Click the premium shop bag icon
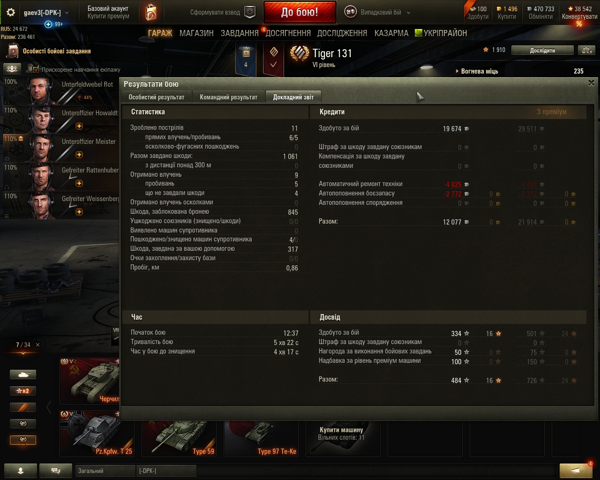This screenshot has width=600, height=480. point(151,12)
